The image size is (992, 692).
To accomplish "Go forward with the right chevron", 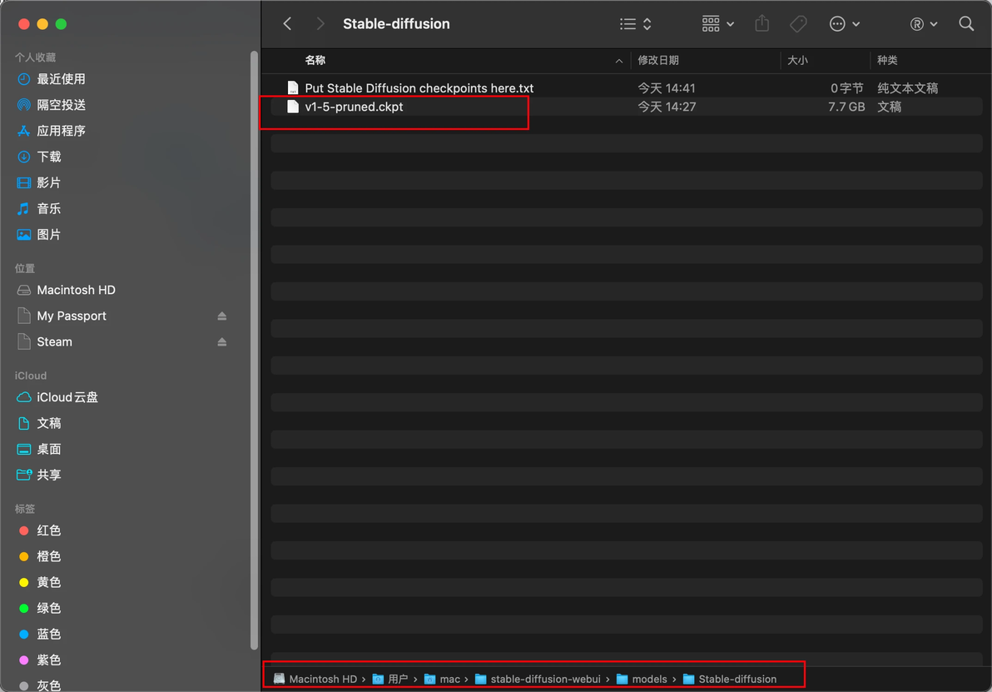I will point(320,24).
